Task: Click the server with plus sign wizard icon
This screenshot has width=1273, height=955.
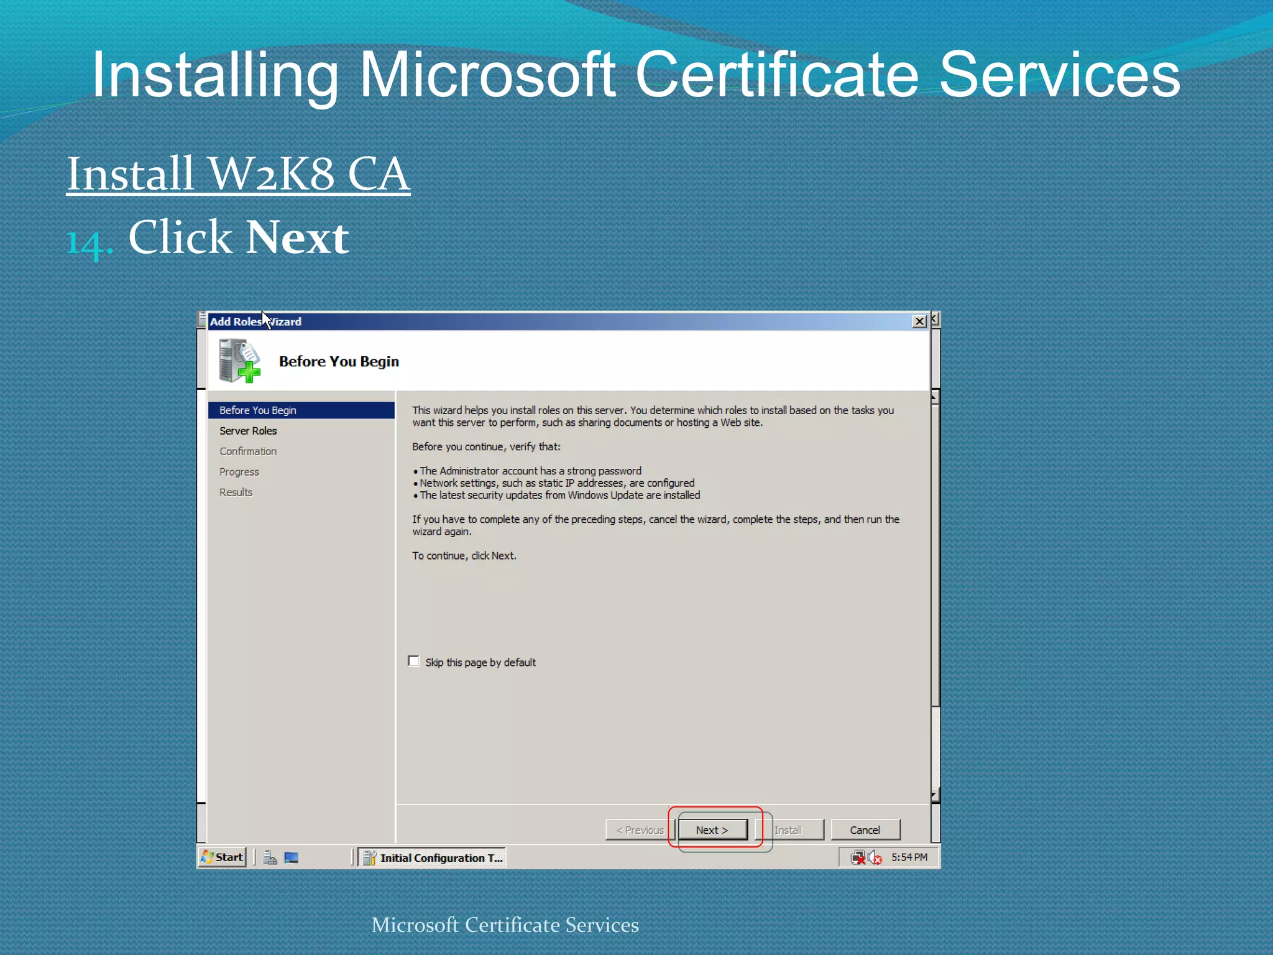Action: pyautogui.click(x=239, y=361)
